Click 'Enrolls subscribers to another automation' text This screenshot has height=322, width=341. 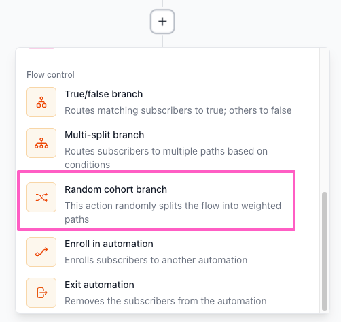click(156, 260)
